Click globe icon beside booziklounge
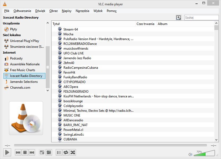Screen dimensions: 221x159 [60, 101]
